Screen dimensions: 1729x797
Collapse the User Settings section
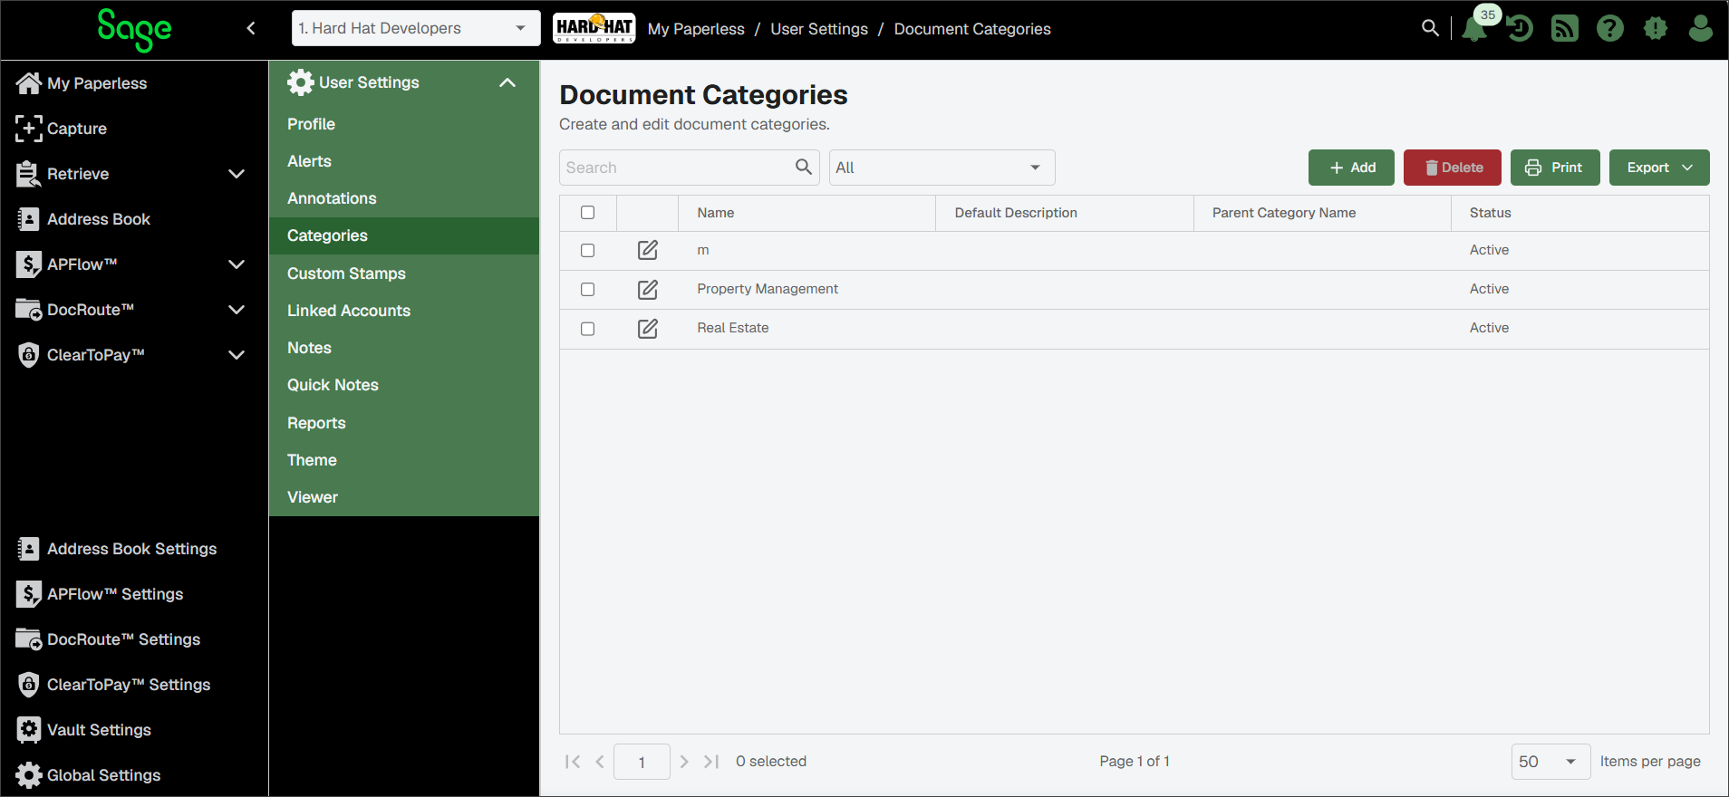pyautogui.click(x=507, y=82)
